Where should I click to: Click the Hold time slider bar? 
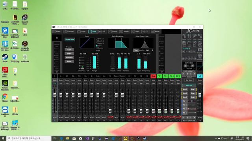(x=119, y=63)
